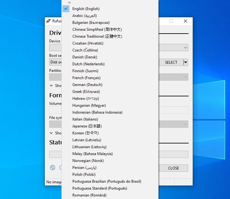The image size is (230, 199).
Task: Choose Italian (Italiano) language
Action: coord(110,119)
